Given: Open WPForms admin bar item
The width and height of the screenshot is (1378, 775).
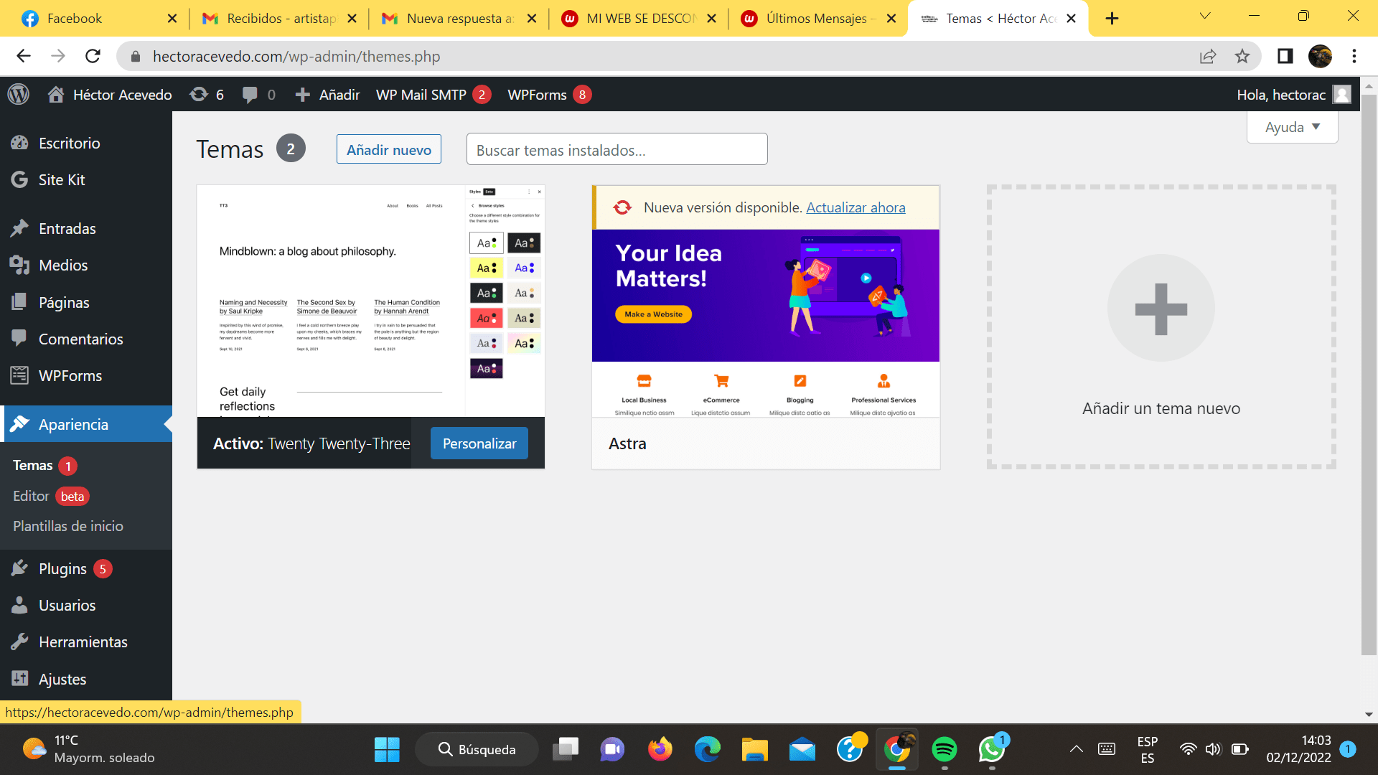Looking at the screenshot, I should (x=549, y=95).
